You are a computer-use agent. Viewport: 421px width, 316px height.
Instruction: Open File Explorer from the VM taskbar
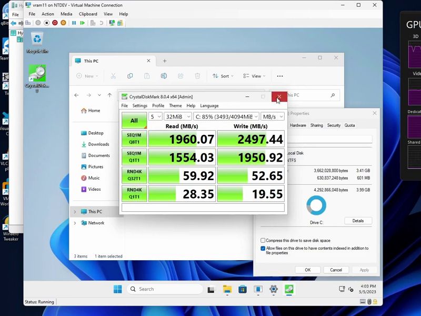227,289
